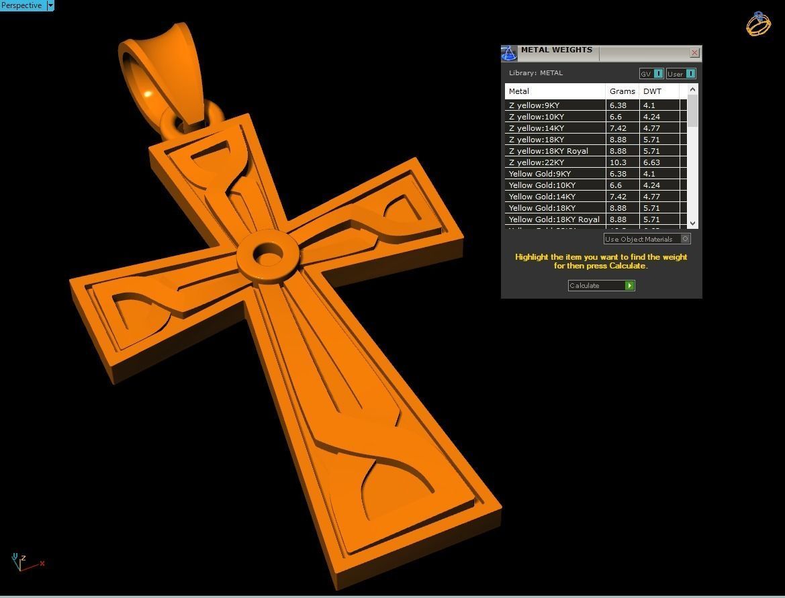
Task: Click the Calculate button
Action: point(601,285)
